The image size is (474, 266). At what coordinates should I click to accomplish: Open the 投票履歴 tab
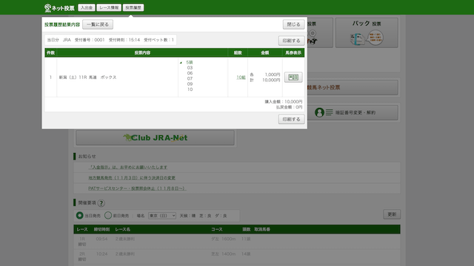133,7
